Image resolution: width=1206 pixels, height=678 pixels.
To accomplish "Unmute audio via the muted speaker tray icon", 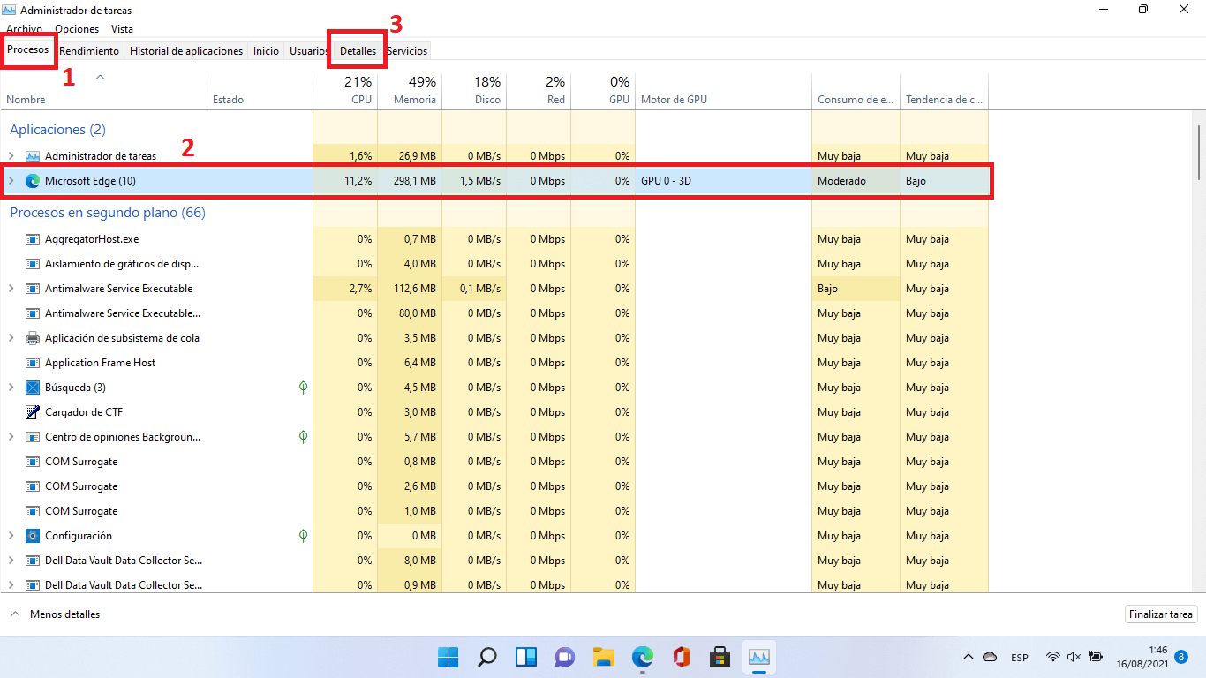I will click(1074, 657).
